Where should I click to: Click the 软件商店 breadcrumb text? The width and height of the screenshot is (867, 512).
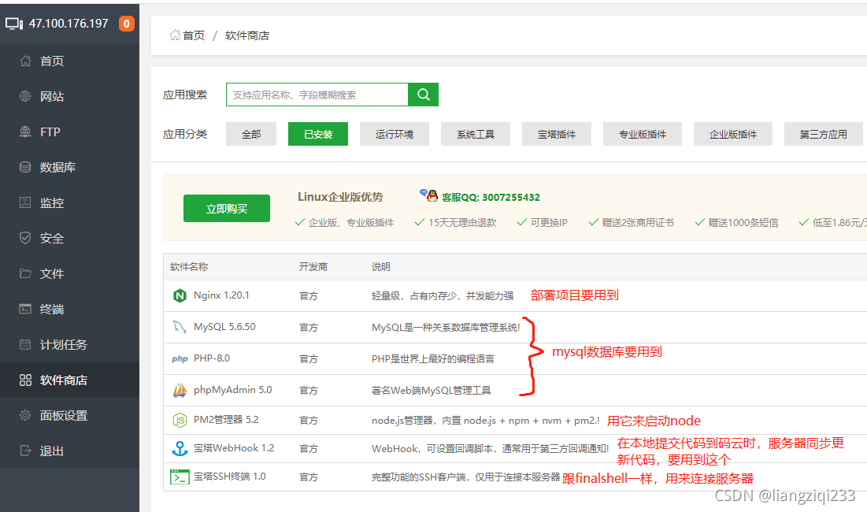coord(247,35)
